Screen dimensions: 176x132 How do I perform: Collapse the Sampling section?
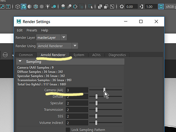(20, 61)
